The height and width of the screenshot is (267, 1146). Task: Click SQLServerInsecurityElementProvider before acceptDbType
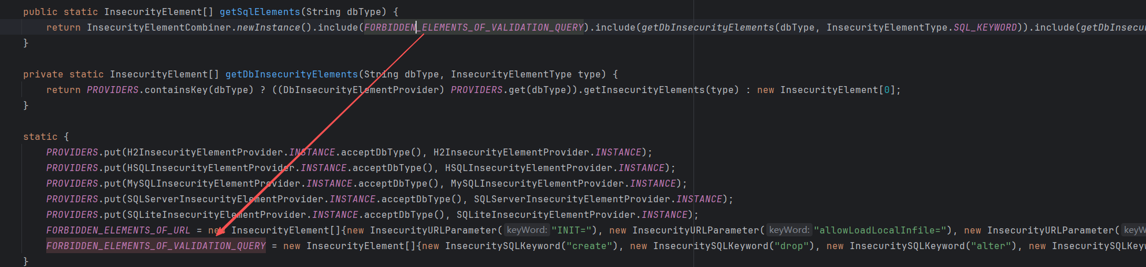(x=225, y=199)
